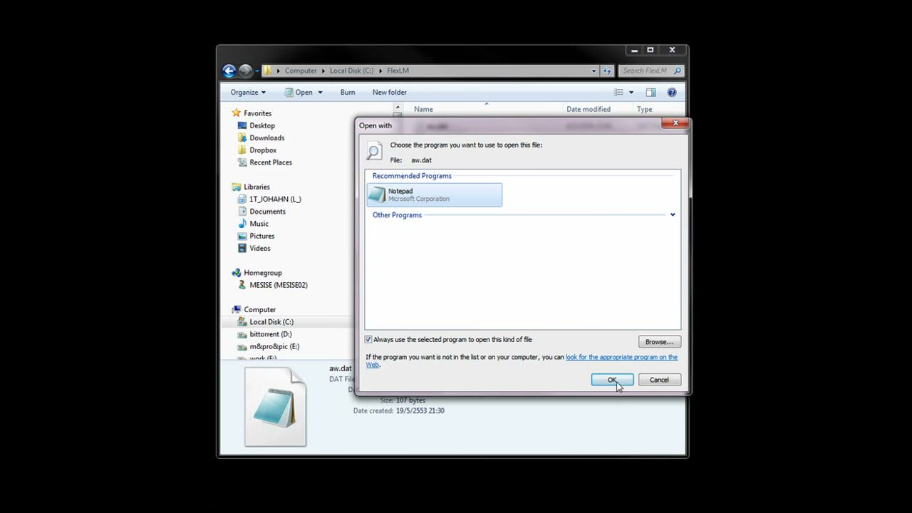Click the Back navigation arrow

229,71
